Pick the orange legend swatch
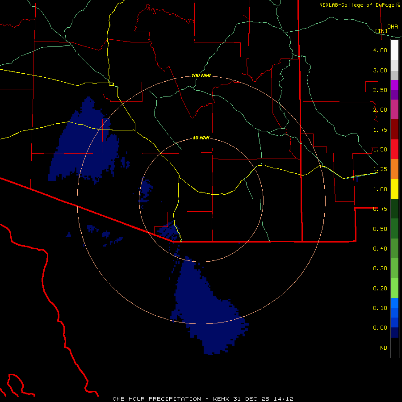Viewport: 402px width, 402px height. click(x=394, y=169)
